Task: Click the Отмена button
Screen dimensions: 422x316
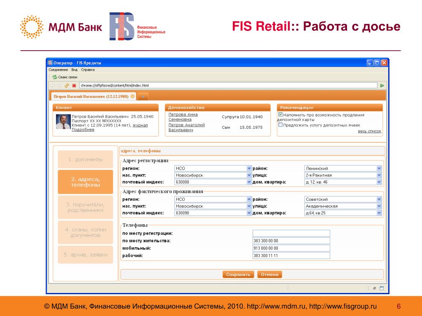Action: click(x=270, y=274)
